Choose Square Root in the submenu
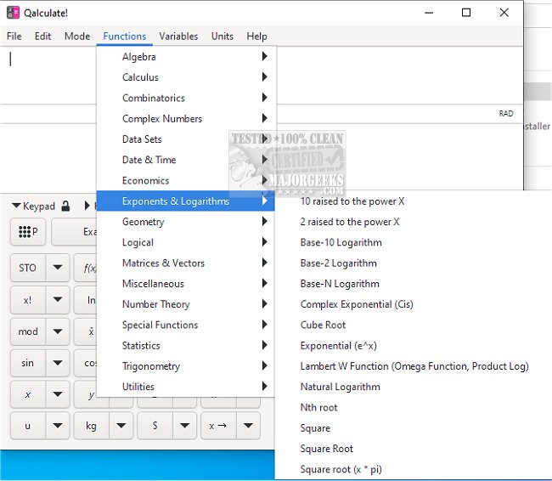The width and height of the screenshot is (552, 481). coord(326,449)
